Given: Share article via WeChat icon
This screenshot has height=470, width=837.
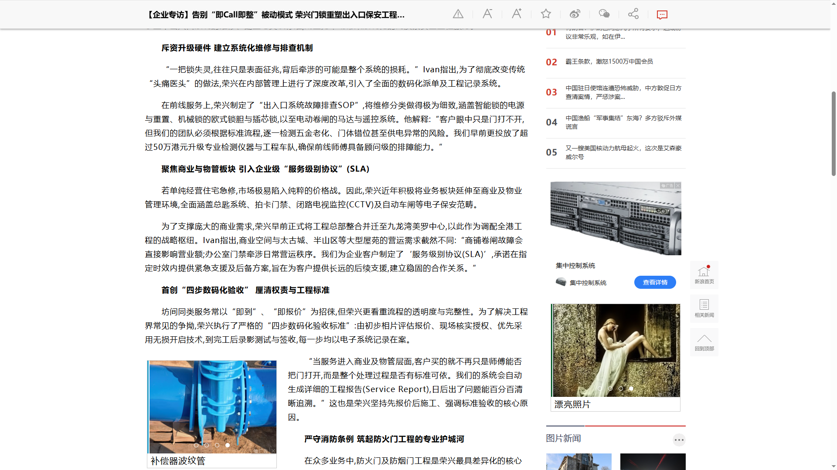Looking at the screenshot, I should point(604,14).
